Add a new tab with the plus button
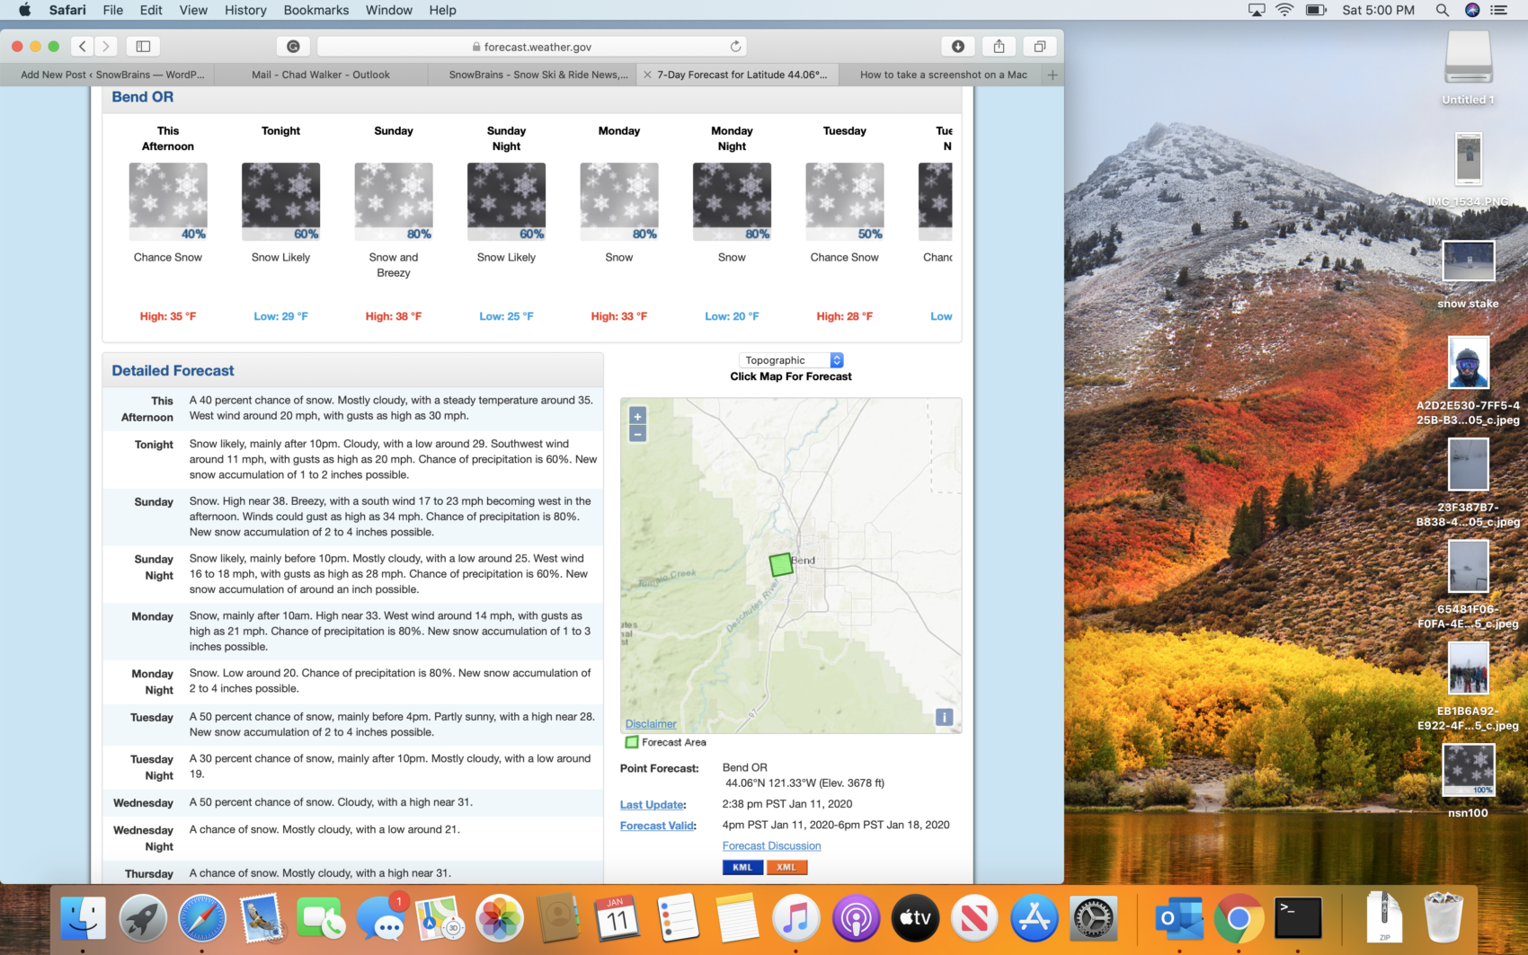Screen dimensions: 1528x955 (x=1053, y=75)
